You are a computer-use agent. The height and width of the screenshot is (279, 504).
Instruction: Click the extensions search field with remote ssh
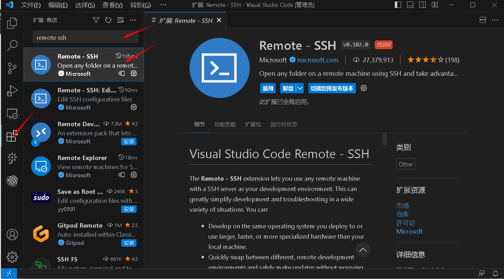(85, 37)
